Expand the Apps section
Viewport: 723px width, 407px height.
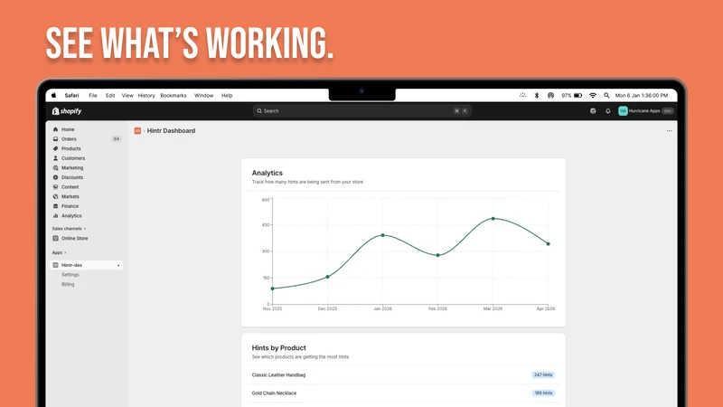point(59,253)
